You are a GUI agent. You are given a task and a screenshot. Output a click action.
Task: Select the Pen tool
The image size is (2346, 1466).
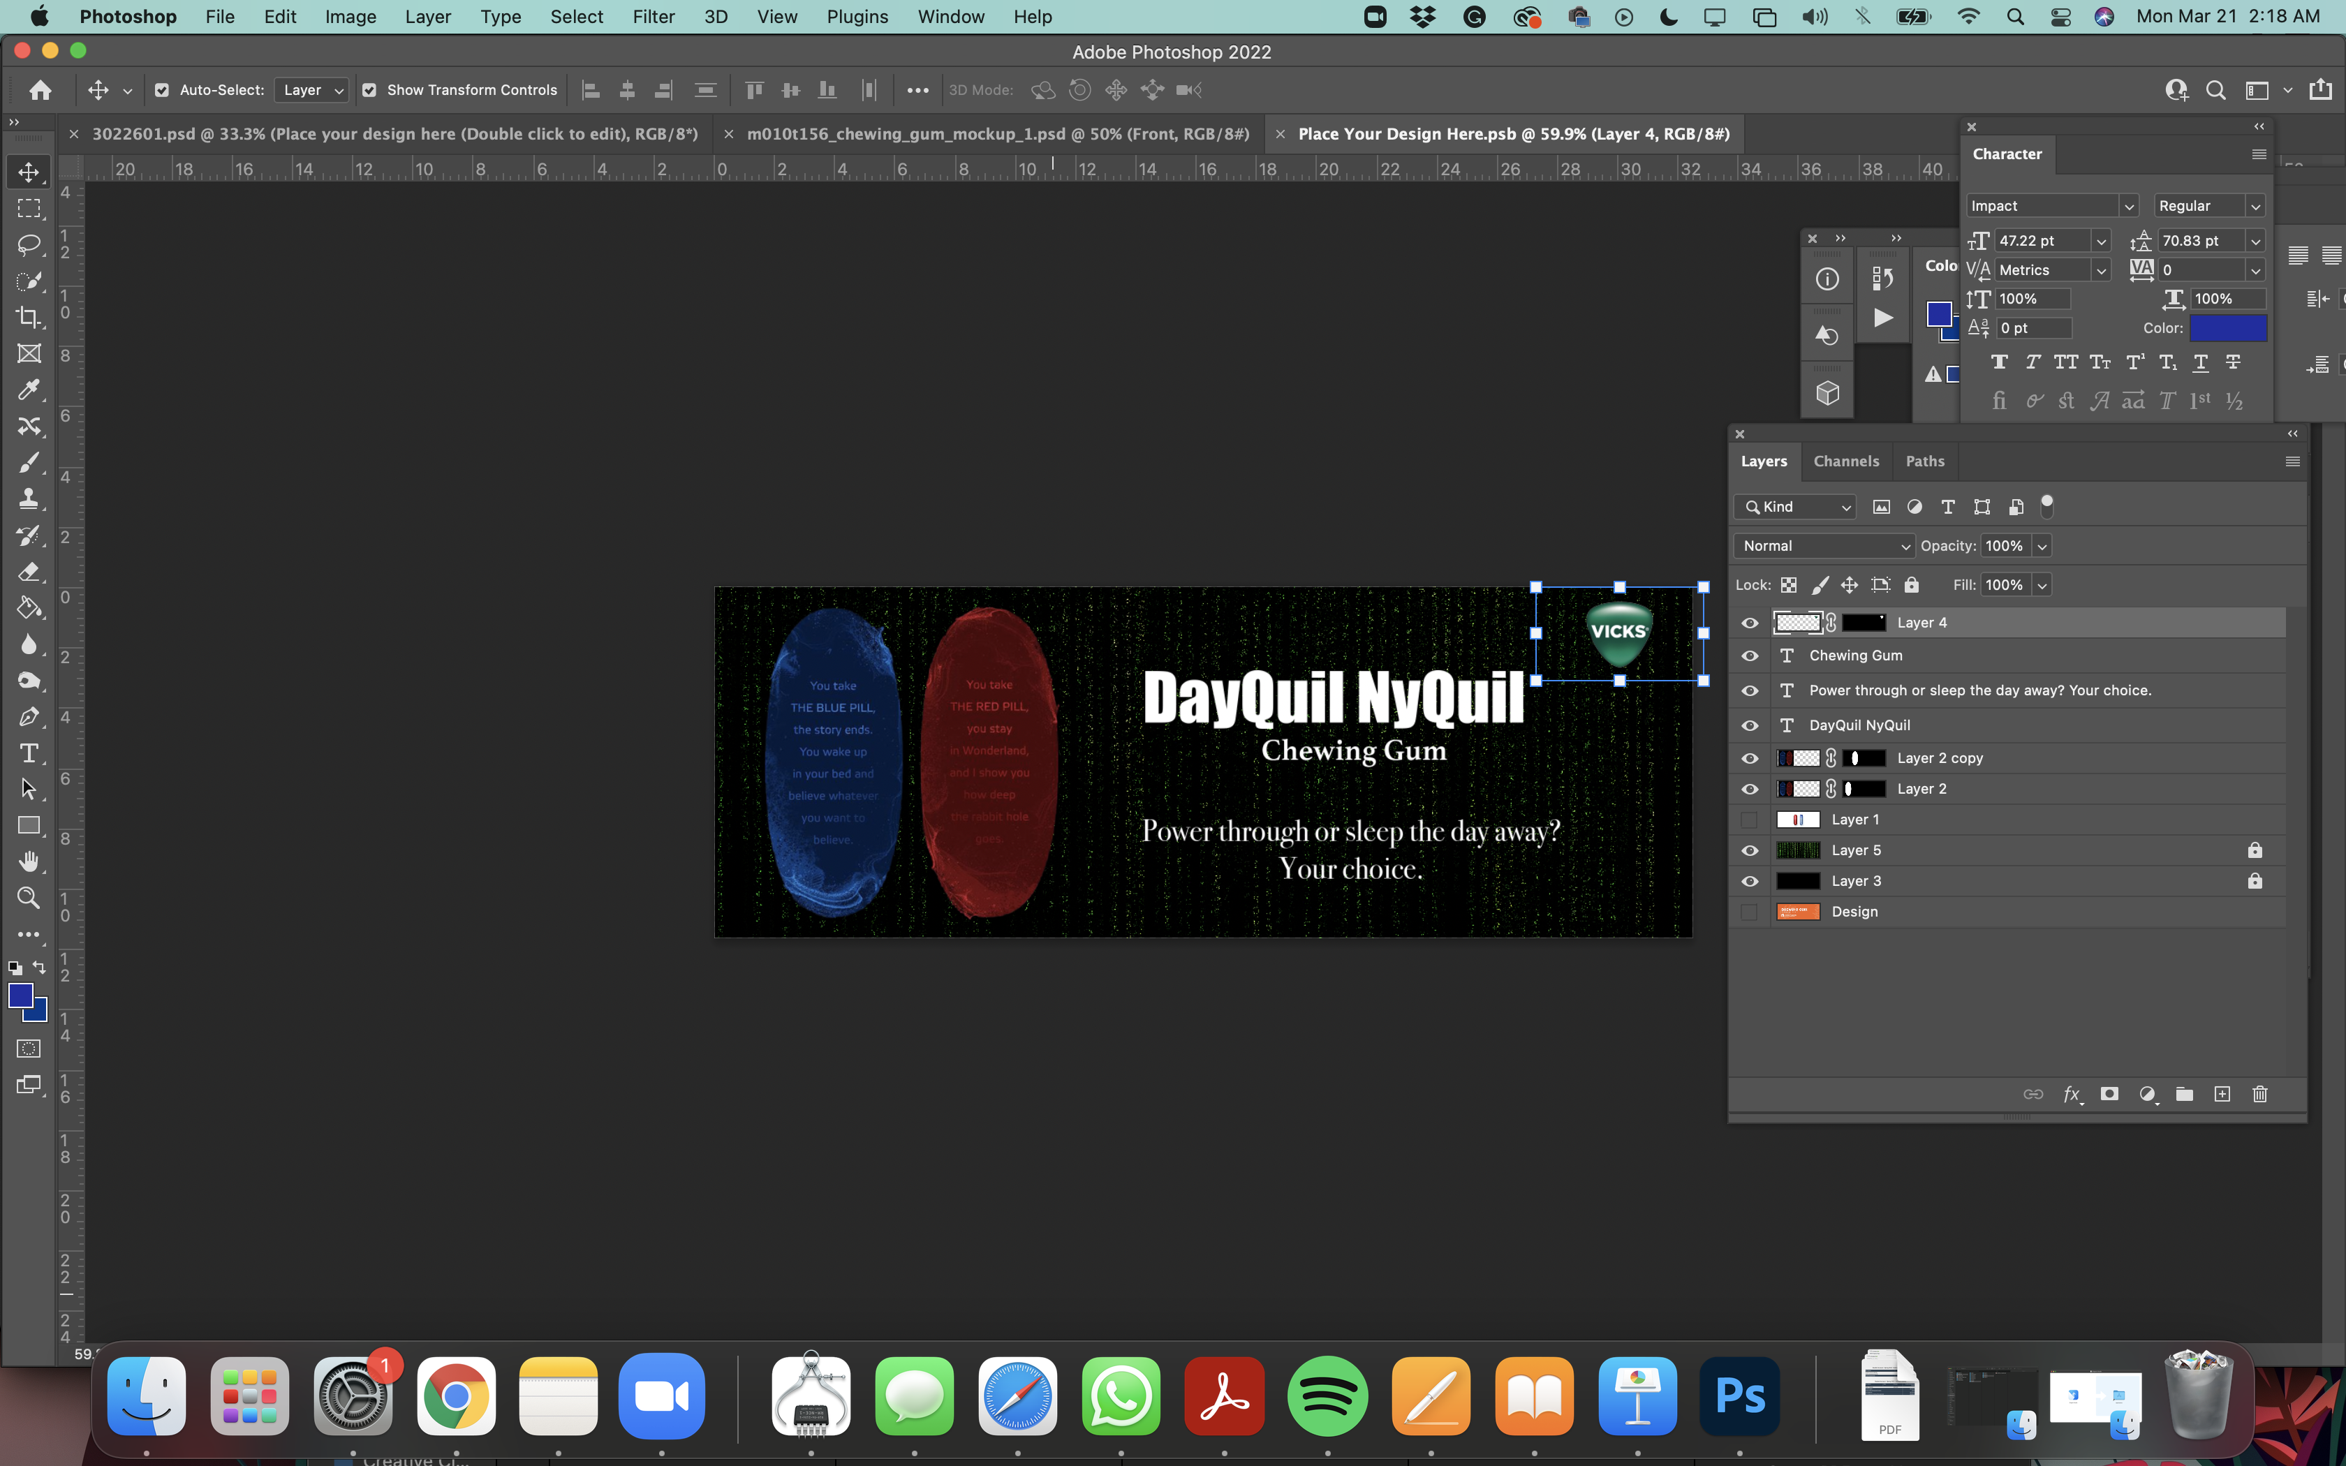tap(29, 716)
